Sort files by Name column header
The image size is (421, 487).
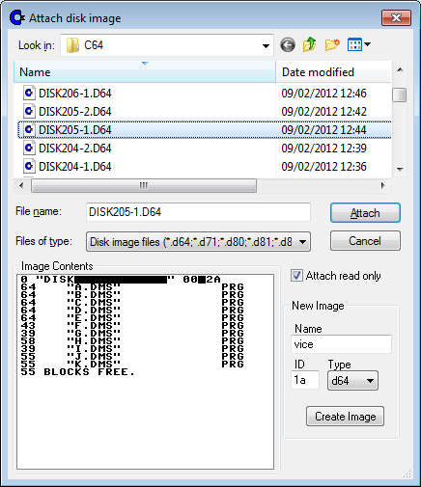145,72
